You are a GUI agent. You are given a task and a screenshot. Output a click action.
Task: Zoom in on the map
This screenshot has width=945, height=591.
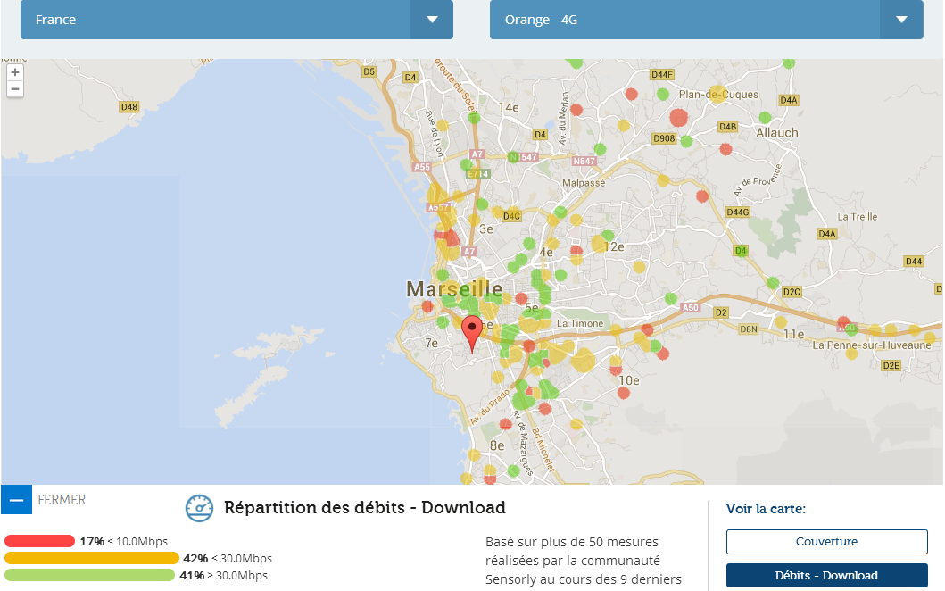15,72
